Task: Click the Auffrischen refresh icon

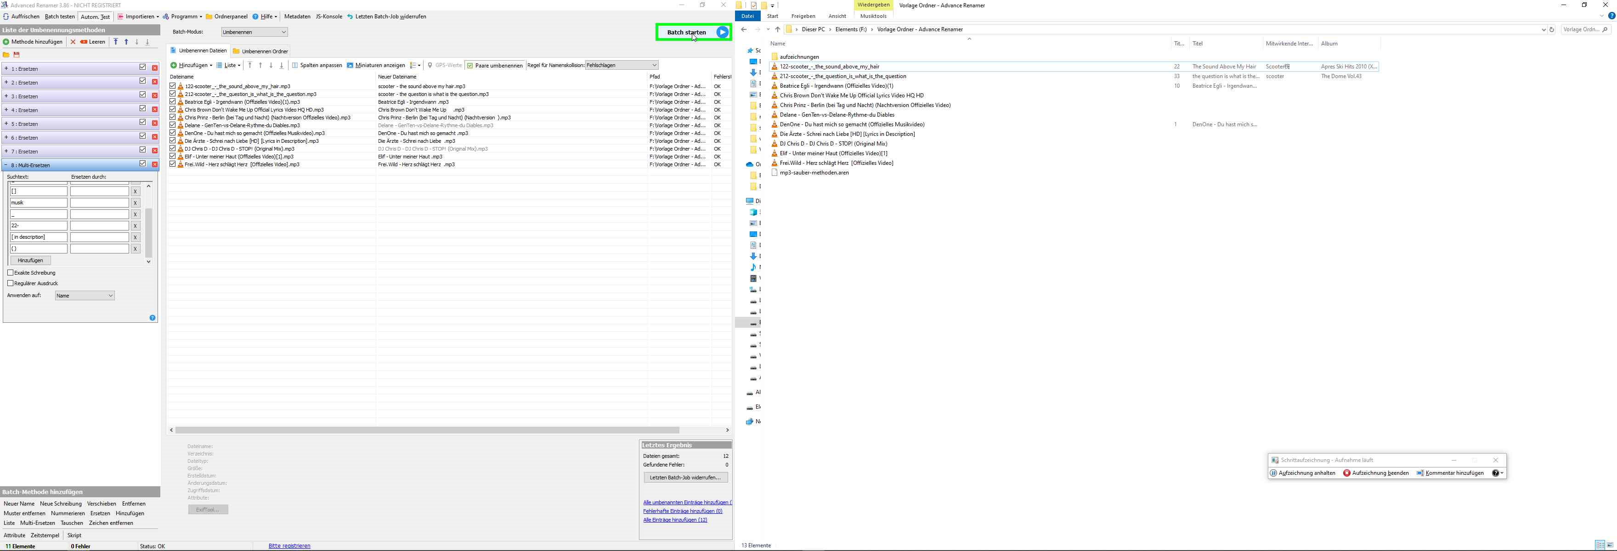Action: (6, 17)
